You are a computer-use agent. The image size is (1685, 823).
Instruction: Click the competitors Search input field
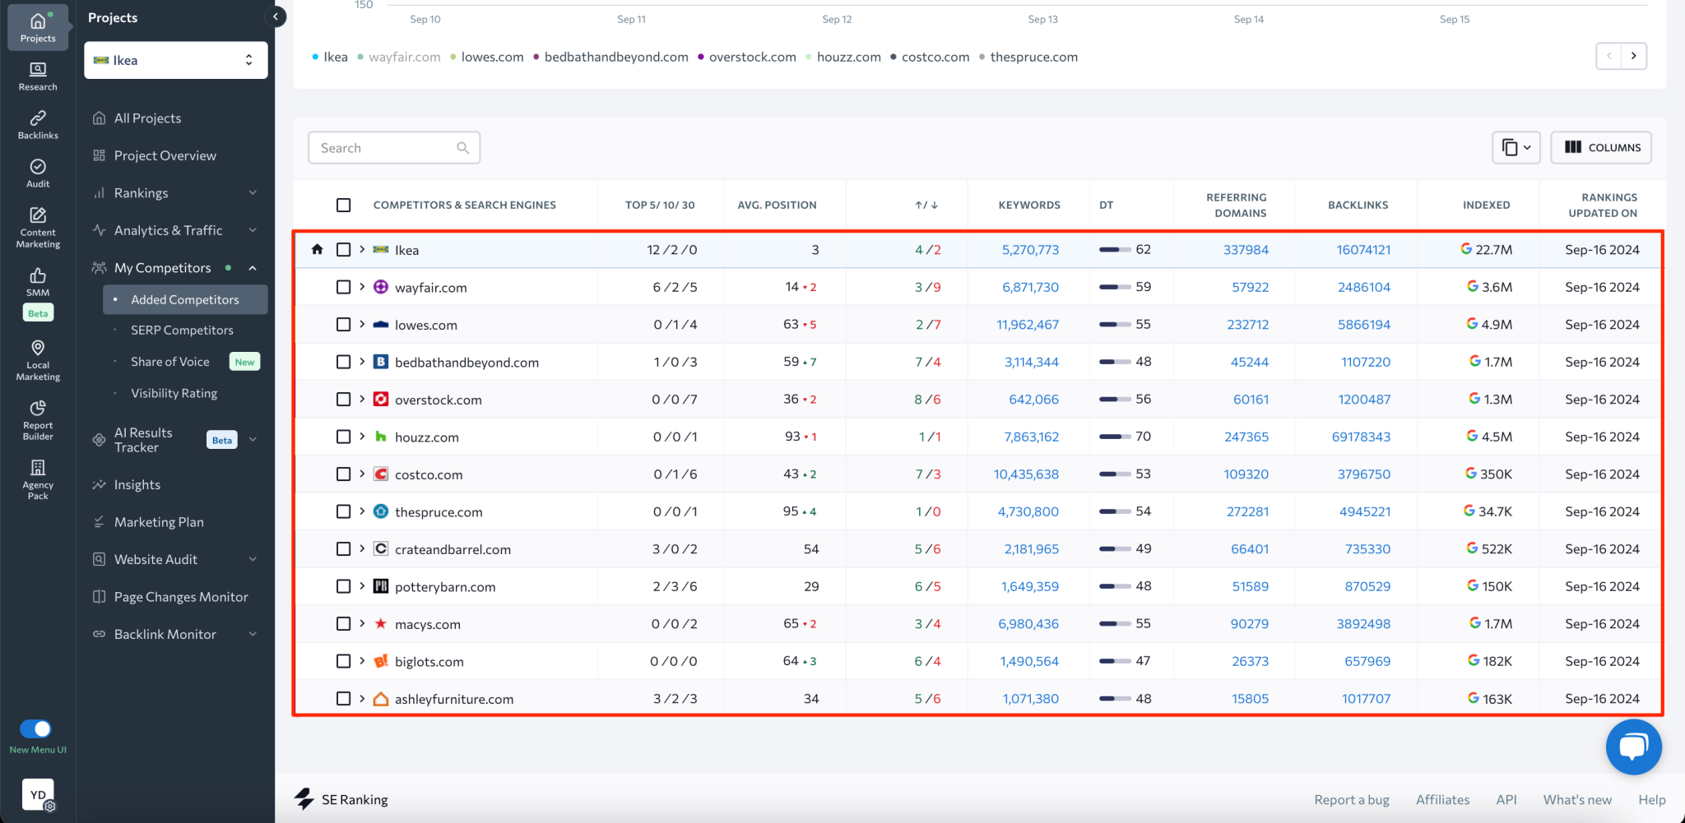pos(393,147)
